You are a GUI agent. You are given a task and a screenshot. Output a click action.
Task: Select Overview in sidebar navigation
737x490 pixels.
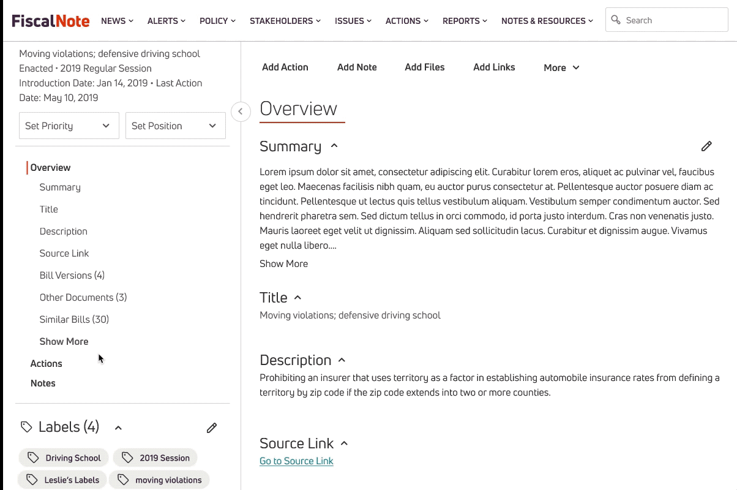[50, 167]
